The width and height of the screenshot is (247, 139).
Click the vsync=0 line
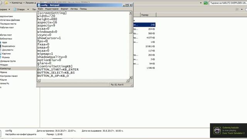44,35
